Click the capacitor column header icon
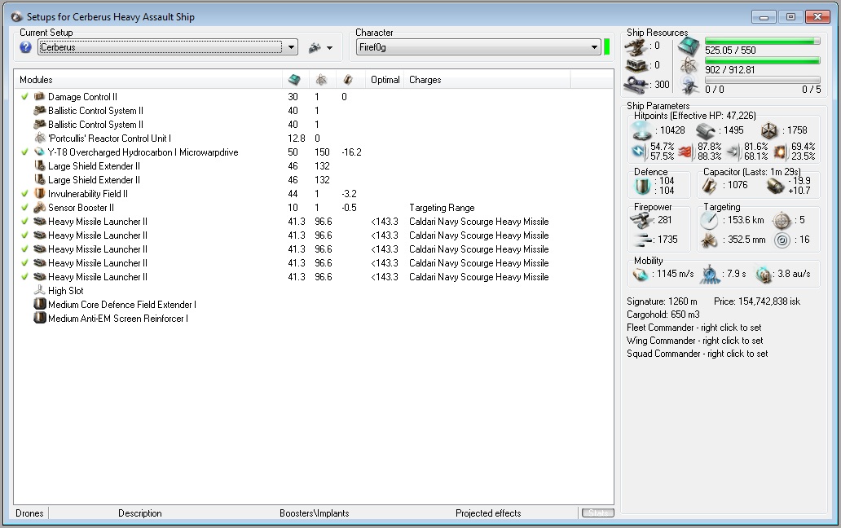841x528 pixels. click(347, 80)
